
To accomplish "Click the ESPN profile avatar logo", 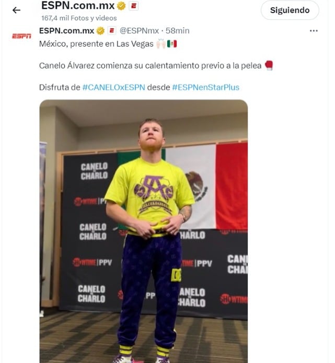I will pyautogui.click(x=21, y=36).
